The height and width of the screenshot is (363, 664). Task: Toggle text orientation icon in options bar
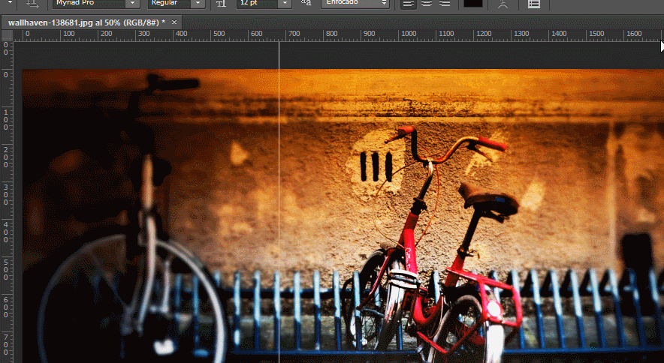tap(32, 4)
